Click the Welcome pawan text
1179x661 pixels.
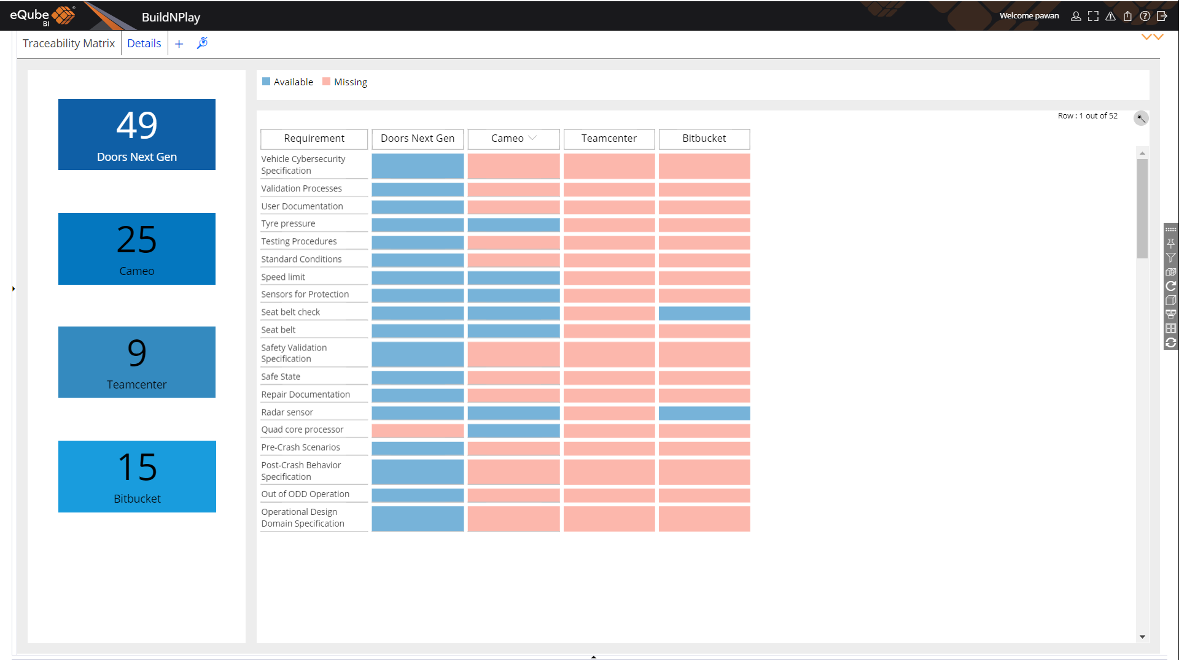coord(1029,16)
